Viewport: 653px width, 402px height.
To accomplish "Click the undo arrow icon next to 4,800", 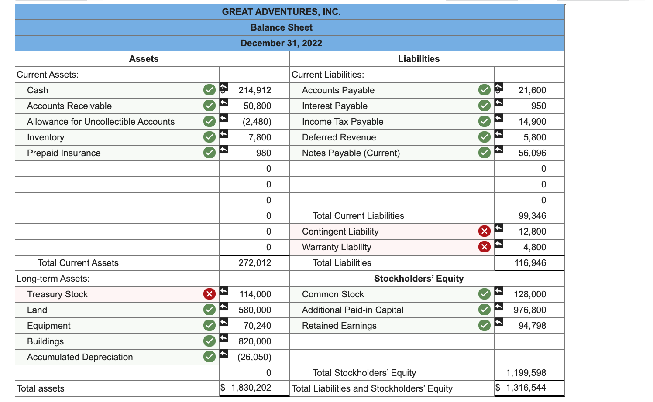I will 499,243.
